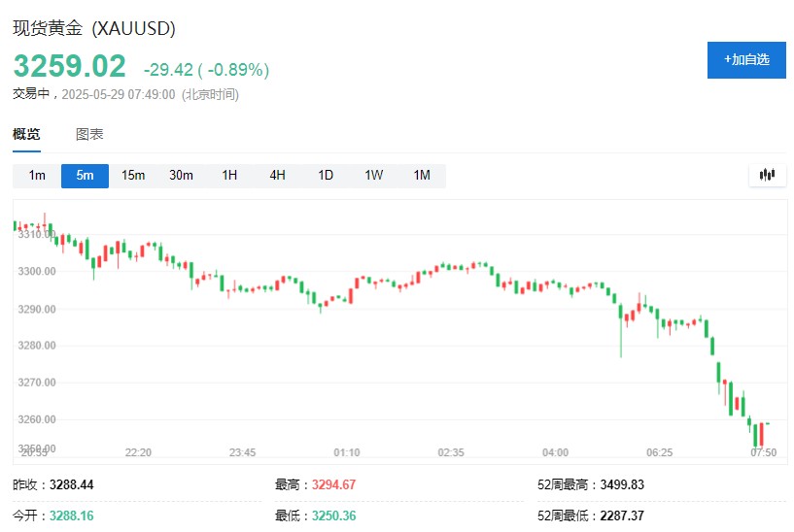The image size is (794, 532).
Task: Choose the 4H chart interval
Action: click(x=278, y=176)
